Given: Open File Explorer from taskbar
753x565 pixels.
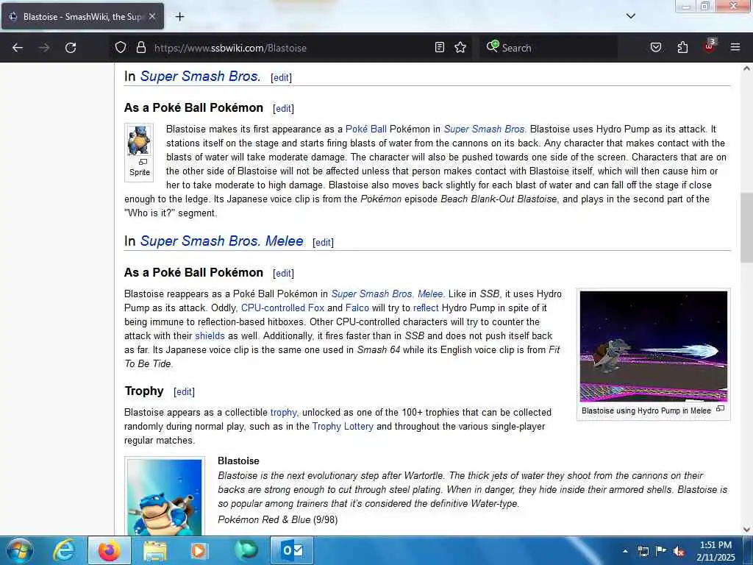Looking at the screenshot, I should point(154,550).
